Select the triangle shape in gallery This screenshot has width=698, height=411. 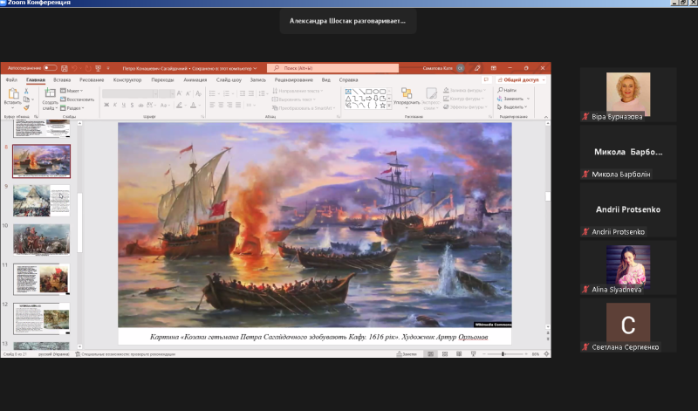(348, 99)
